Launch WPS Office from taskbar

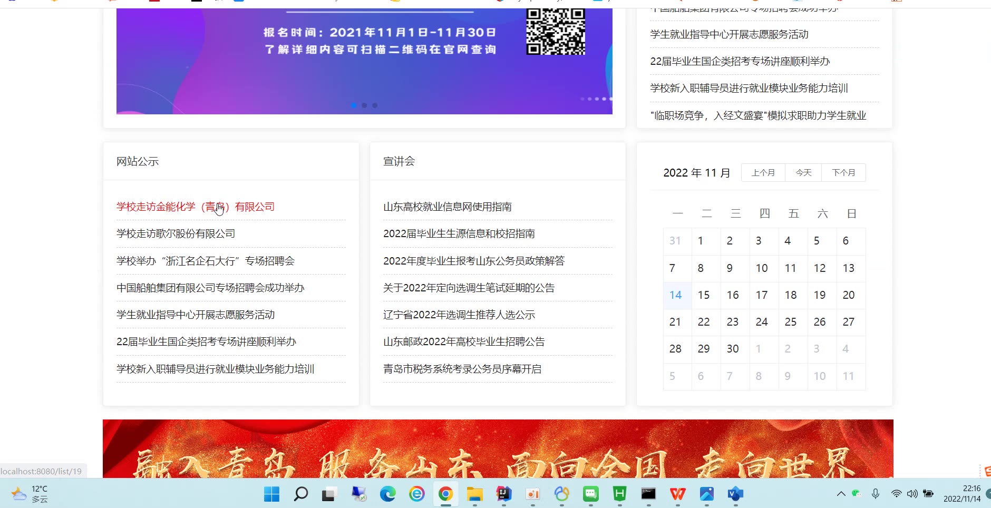click(677, 494)
